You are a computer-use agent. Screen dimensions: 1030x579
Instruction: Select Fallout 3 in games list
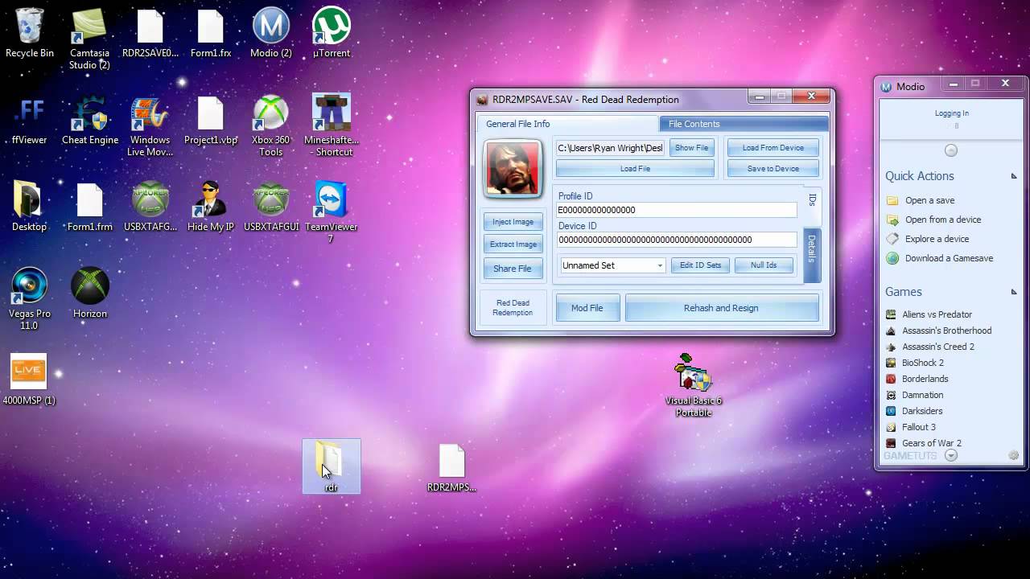pos(910,427)
